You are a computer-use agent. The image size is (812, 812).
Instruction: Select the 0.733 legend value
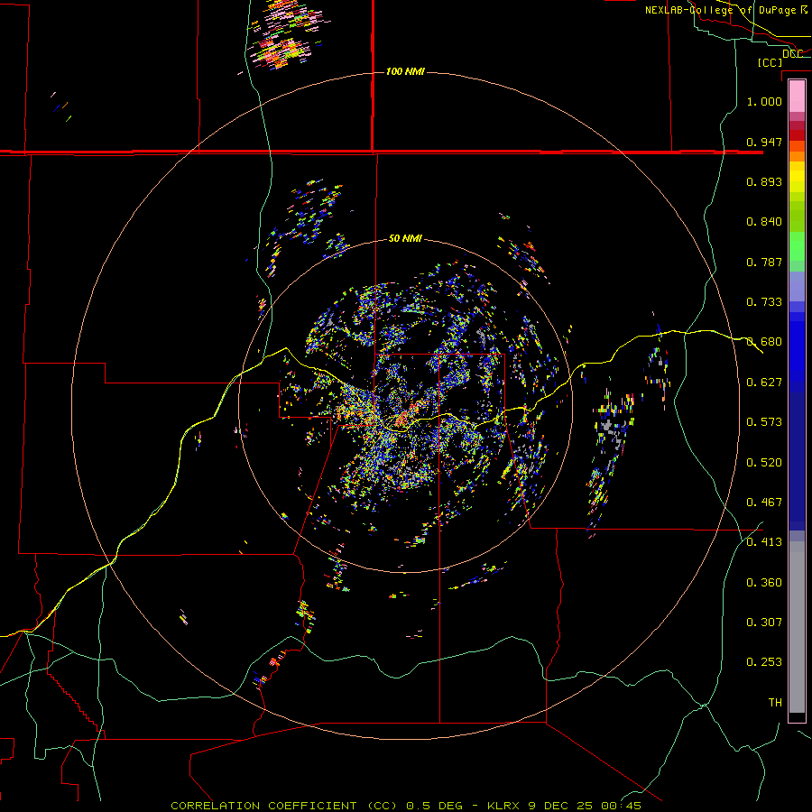click(x=764, y=302)
